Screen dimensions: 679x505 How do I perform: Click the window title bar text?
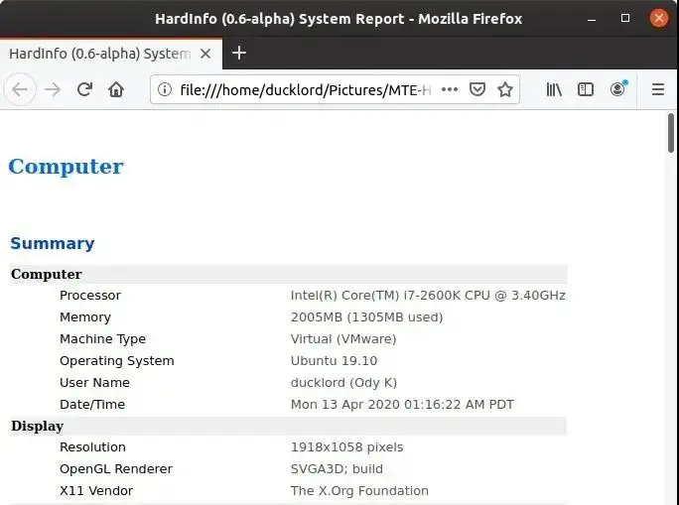(339, 19)
